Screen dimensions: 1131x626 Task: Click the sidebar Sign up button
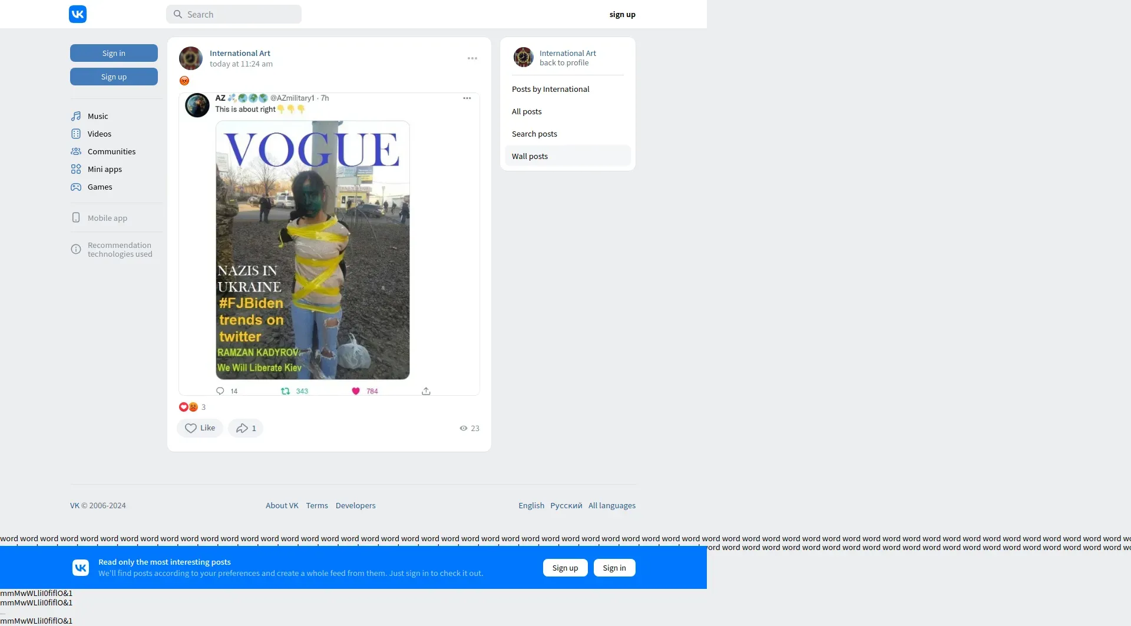tap(114, 77)
